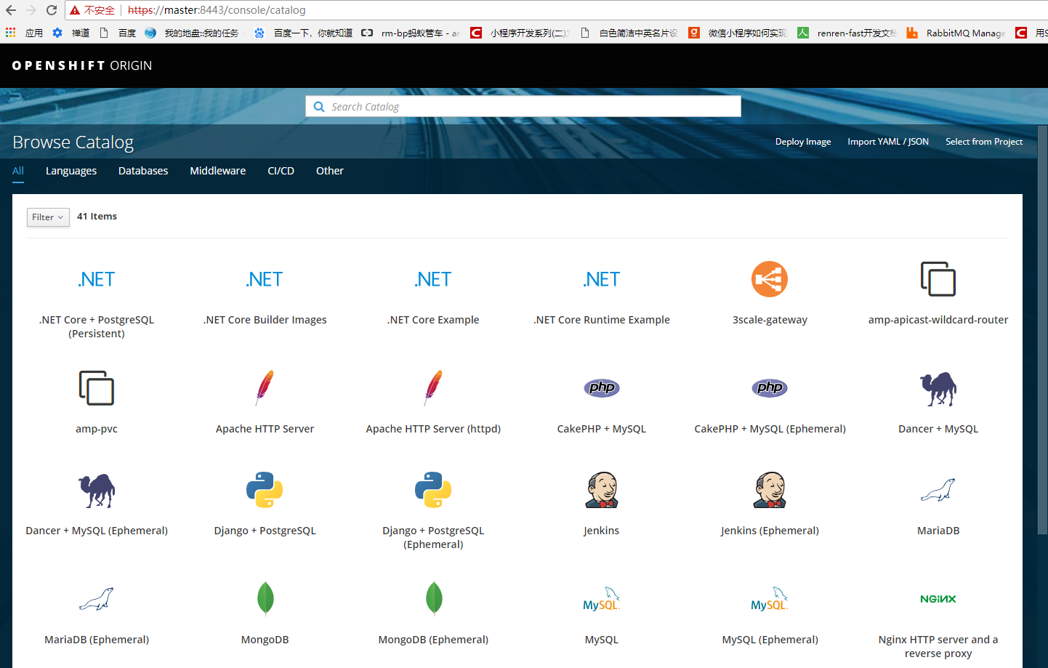Select the MongoDB database tile

[x=265, y=611]
